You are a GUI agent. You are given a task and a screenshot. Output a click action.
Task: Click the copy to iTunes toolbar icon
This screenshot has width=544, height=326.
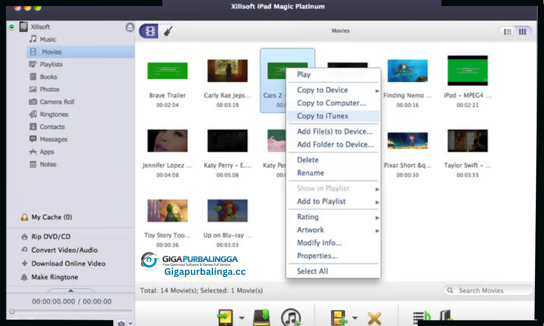pyautogui.click(x=291, y=318)
